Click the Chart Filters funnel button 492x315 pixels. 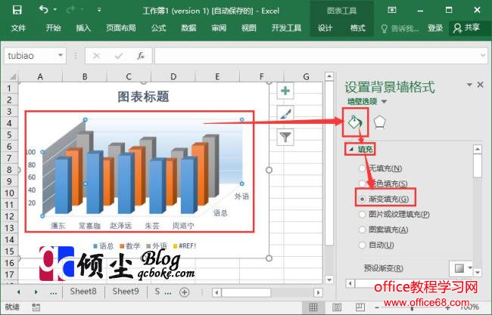coord(285,137)
